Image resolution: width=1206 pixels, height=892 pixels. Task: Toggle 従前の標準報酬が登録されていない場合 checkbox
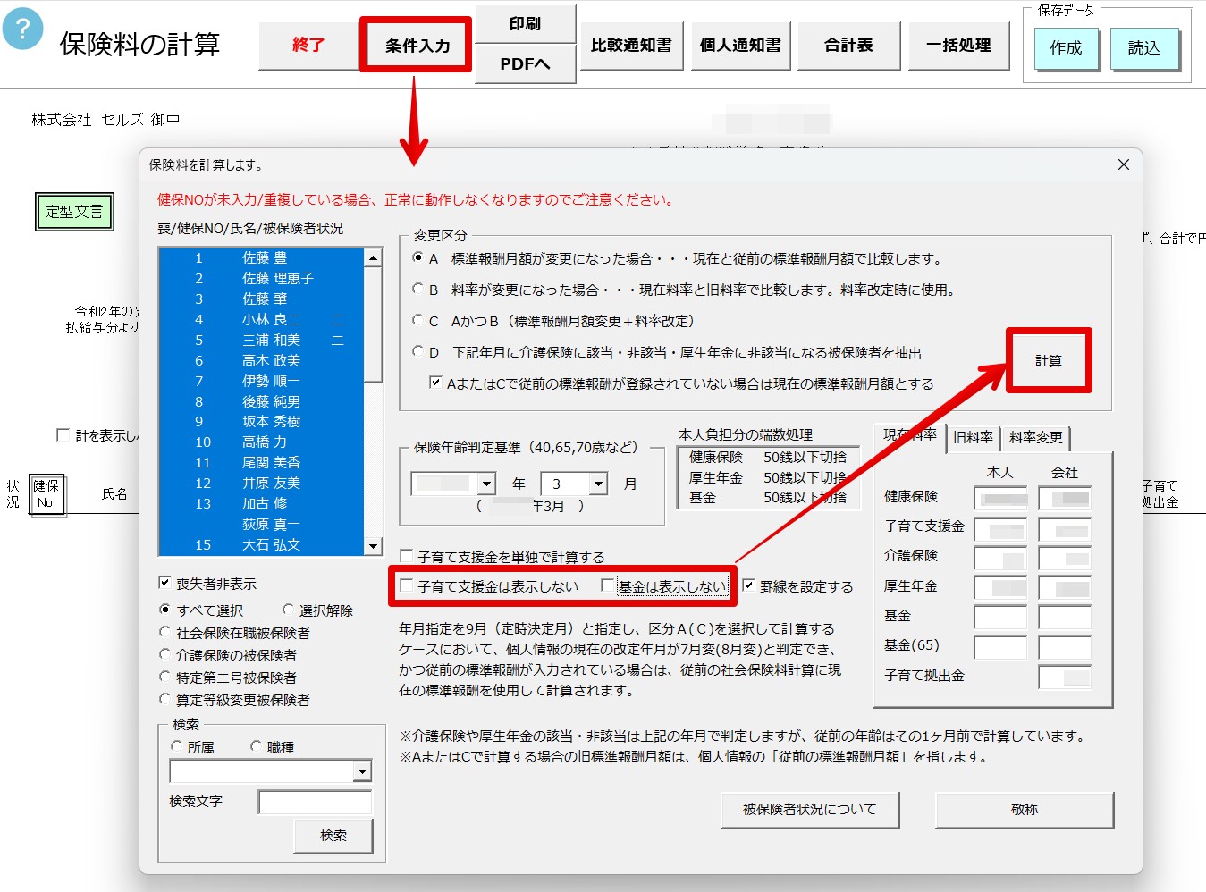435,383
